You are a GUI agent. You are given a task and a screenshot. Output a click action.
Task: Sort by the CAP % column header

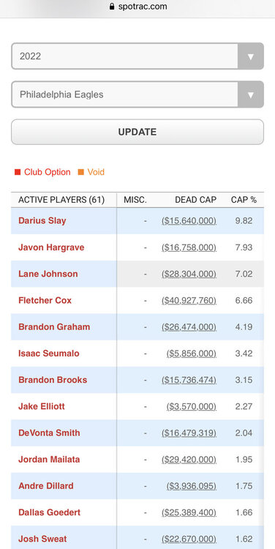pyautogui.click(x=244, y=200)
